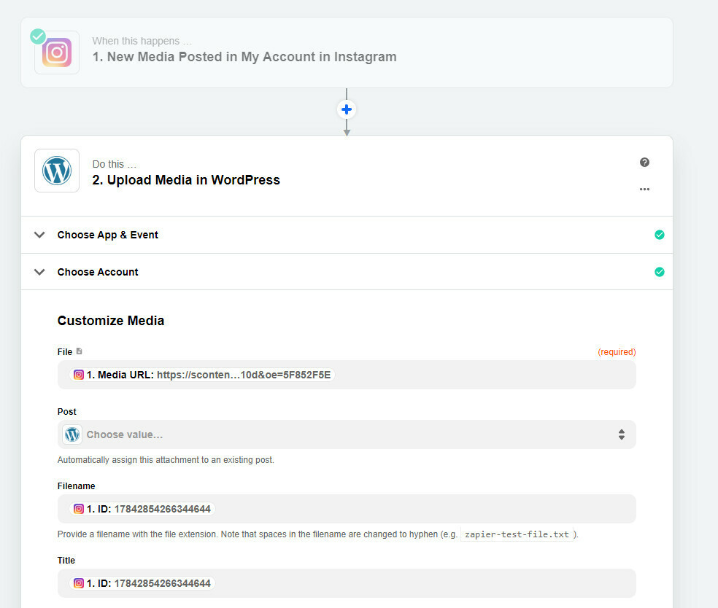Open the Choose App & Event section
This screenshot has width=718, height=608.
(347, 235)
